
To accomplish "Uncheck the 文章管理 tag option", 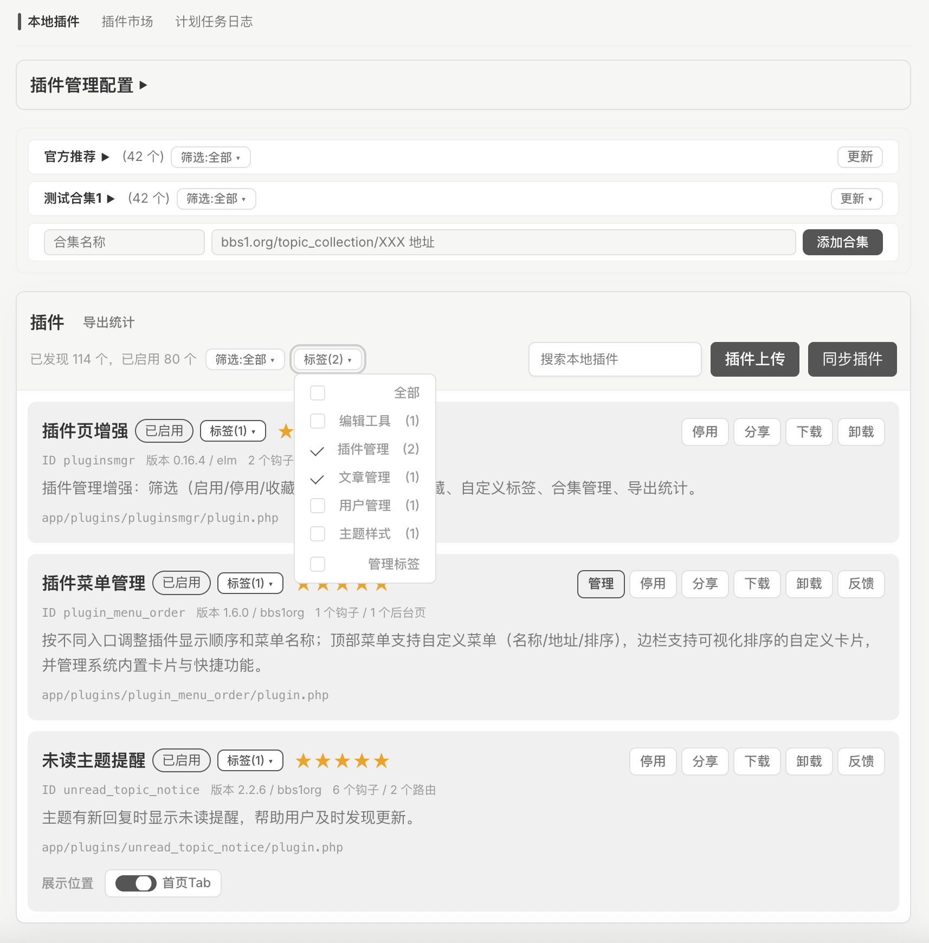I will point(318,477).
